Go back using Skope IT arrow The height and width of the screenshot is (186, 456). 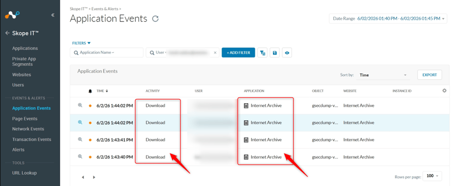pyautogui.click(x=8, y=33)
